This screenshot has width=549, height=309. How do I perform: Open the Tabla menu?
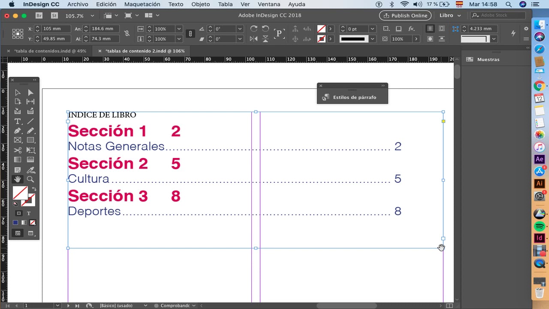click(x=225, y=4)
